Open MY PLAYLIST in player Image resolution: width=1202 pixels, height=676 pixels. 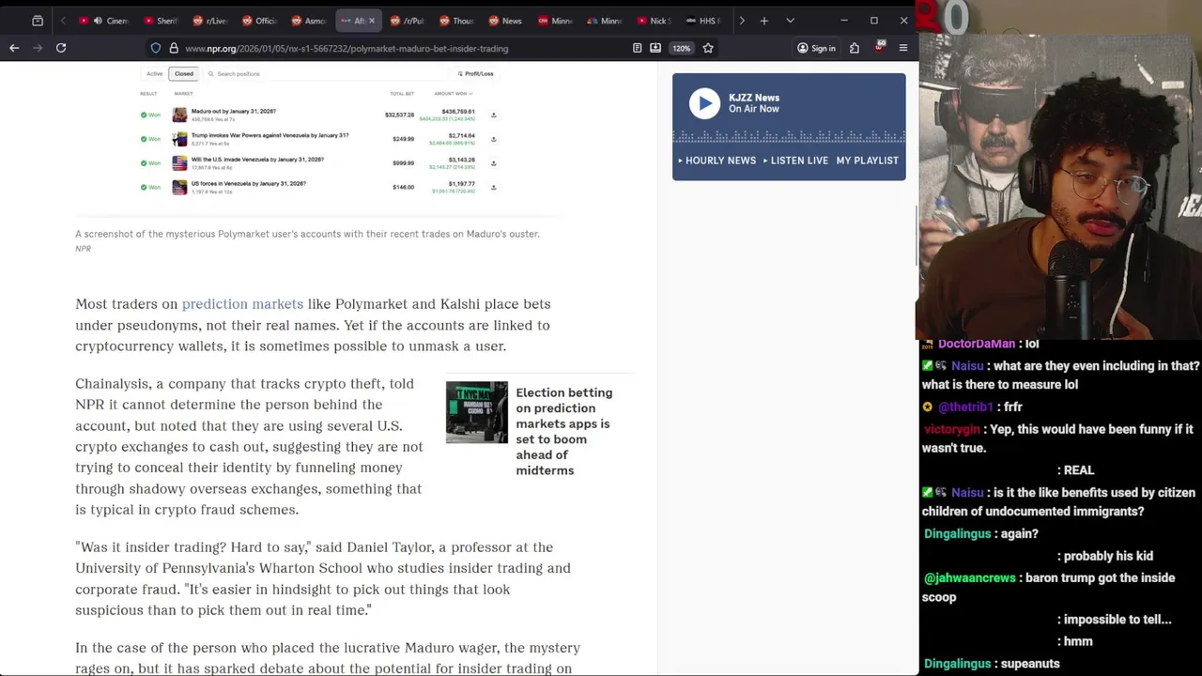[x=868, y=161]
